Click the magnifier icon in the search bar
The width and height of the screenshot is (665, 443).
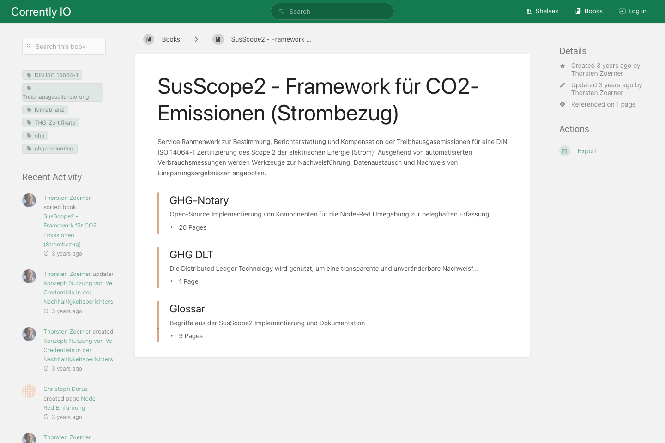[281, 11]
